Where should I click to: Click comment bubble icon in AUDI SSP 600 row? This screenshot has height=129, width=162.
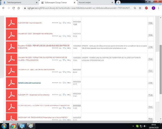pyautogui.click(x=64, y=23)
